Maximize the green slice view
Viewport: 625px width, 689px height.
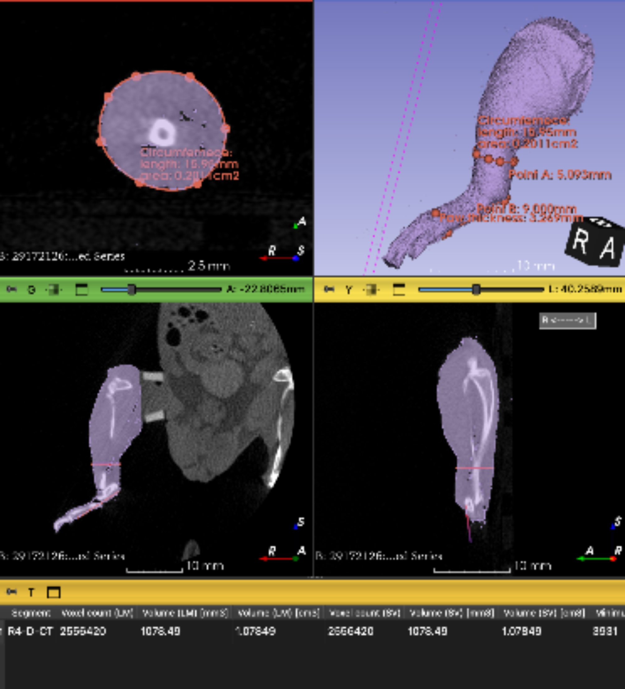tap(81, 290)
